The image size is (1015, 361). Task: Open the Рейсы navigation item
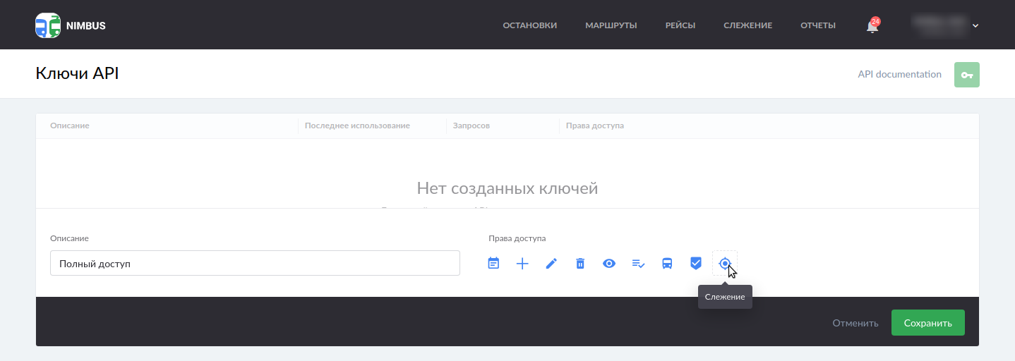680,25
